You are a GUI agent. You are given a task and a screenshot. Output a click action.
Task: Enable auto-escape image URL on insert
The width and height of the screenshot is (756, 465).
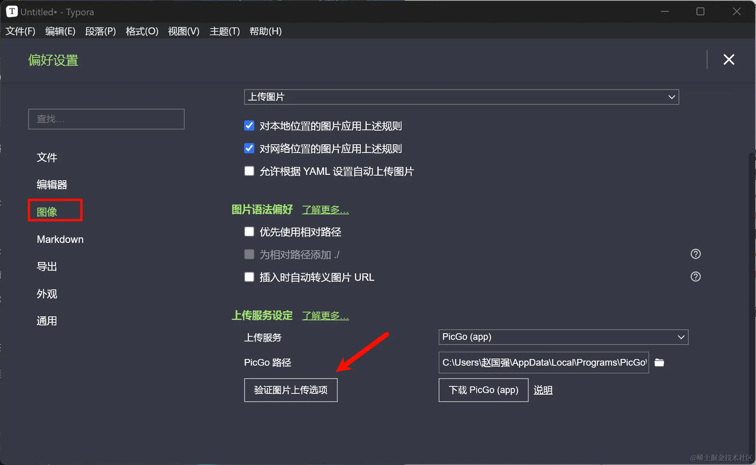coord(249,277)
